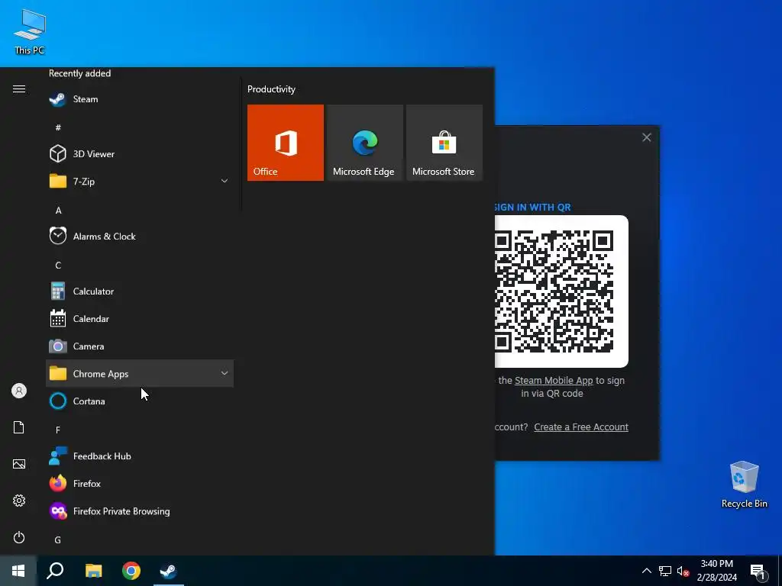This screenshot has height=586, width=782.
Task: Click the Windows Start button
Action: [x=18, y=571]
